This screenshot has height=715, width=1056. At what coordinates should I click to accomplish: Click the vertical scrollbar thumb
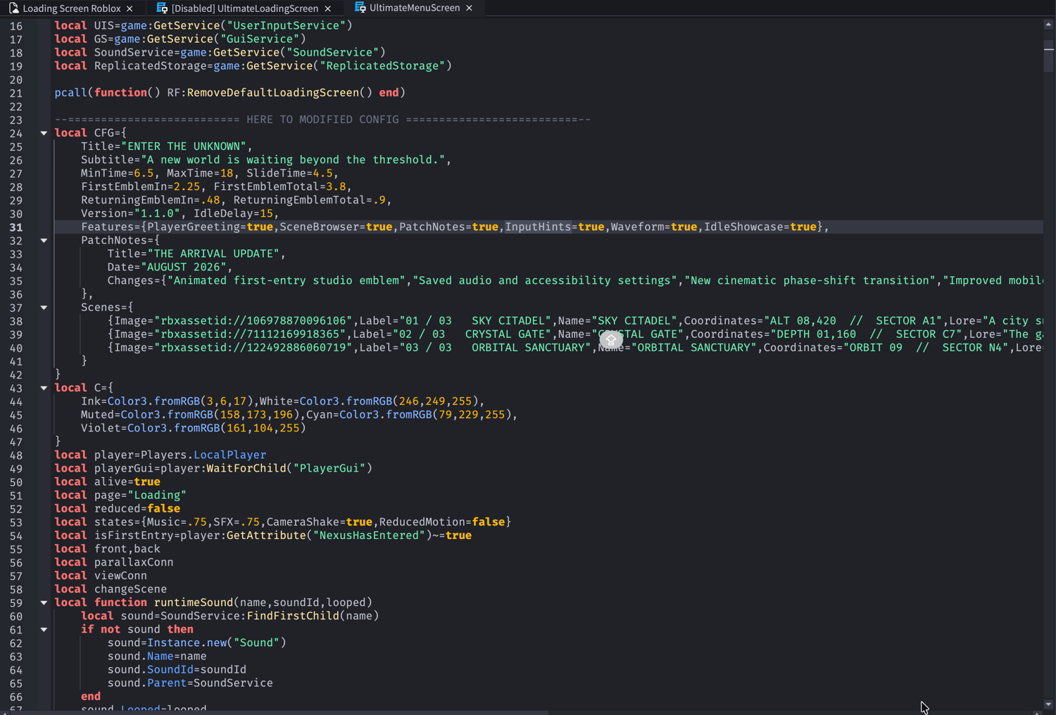[1048, 56]
